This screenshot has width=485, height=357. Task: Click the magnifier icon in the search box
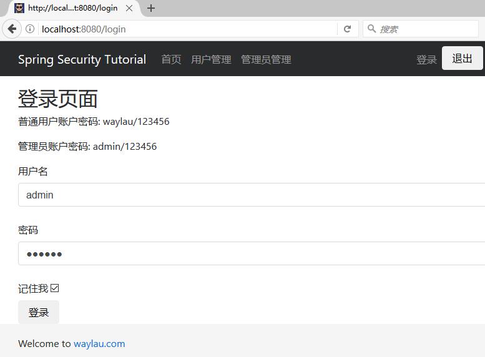pos(371,29)
